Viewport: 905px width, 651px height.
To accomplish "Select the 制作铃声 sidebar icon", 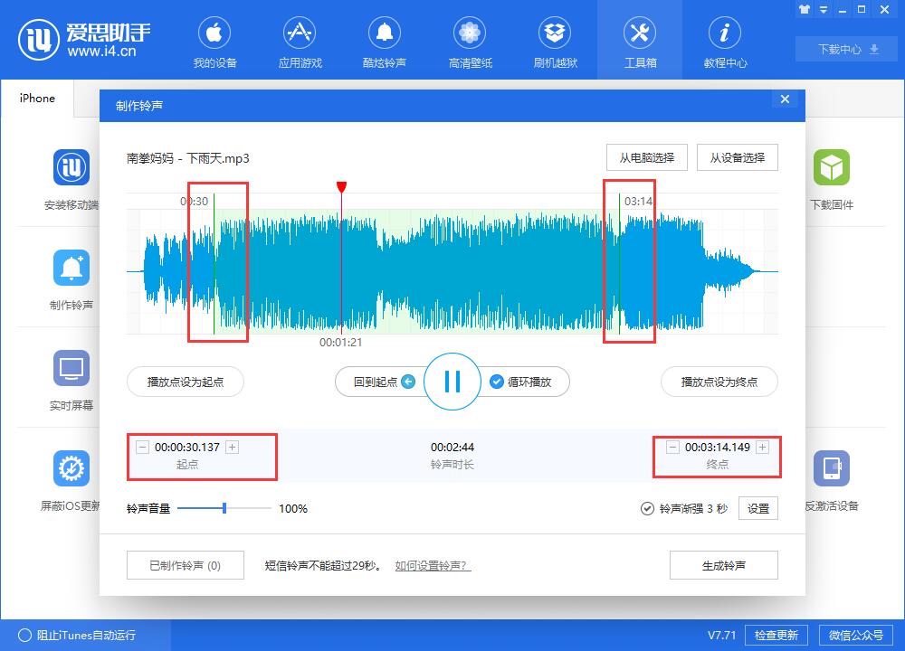I will pyautogui.click(x=71, y=267).
